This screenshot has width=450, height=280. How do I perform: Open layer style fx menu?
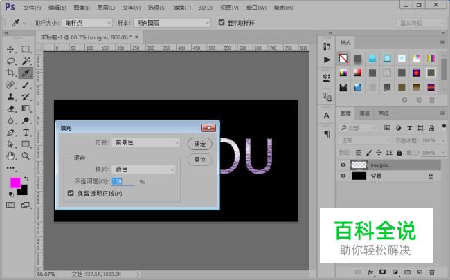click(x=370, y=272)
